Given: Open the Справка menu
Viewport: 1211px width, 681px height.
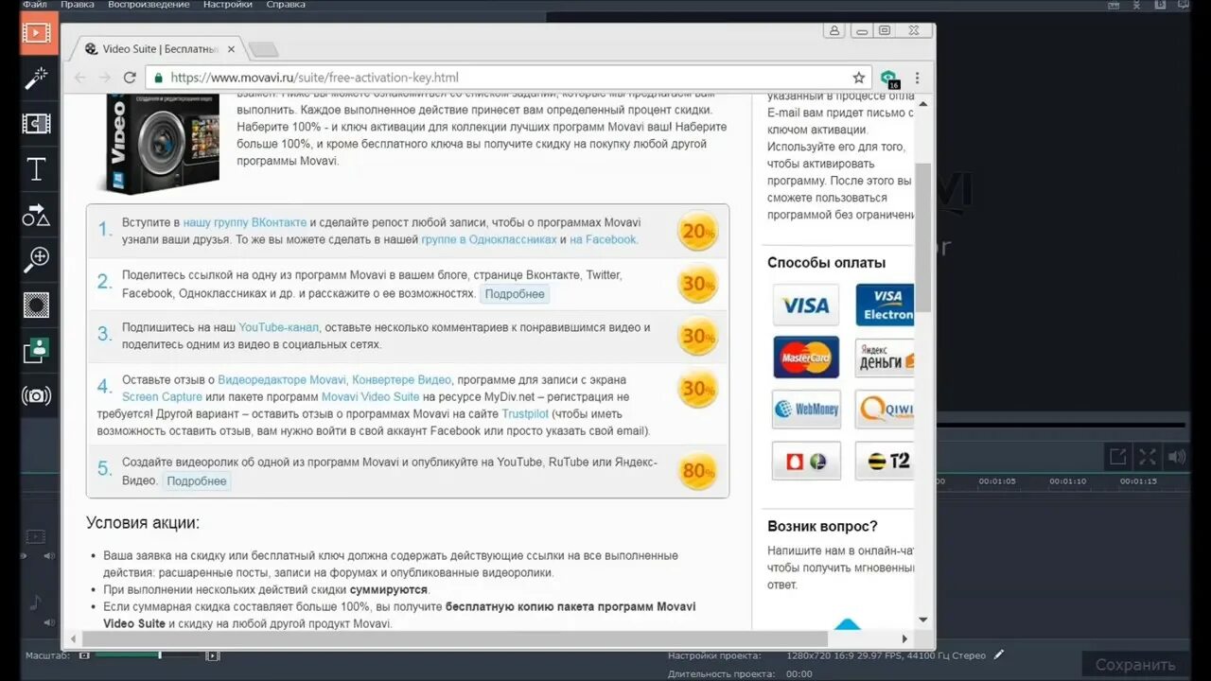Looking at the screenshot, I should [286, 5].
